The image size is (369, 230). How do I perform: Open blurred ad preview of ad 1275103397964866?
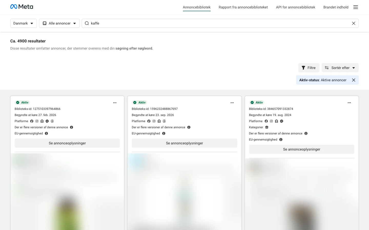pos(67,192)
